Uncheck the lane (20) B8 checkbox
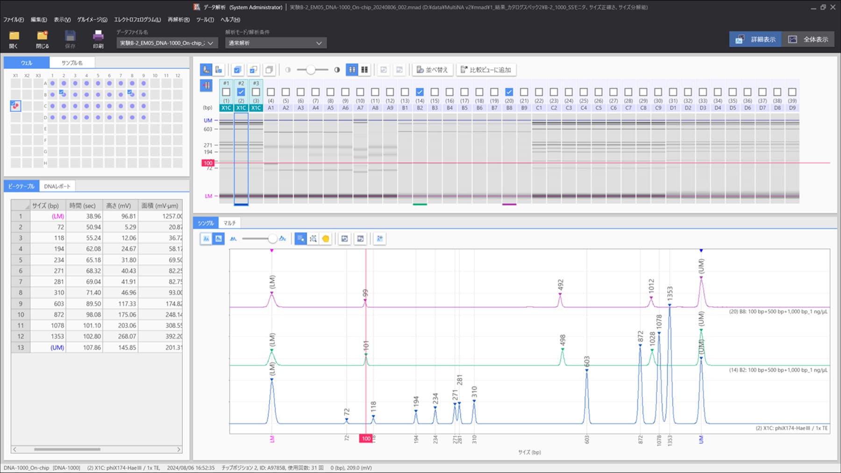 509,92
